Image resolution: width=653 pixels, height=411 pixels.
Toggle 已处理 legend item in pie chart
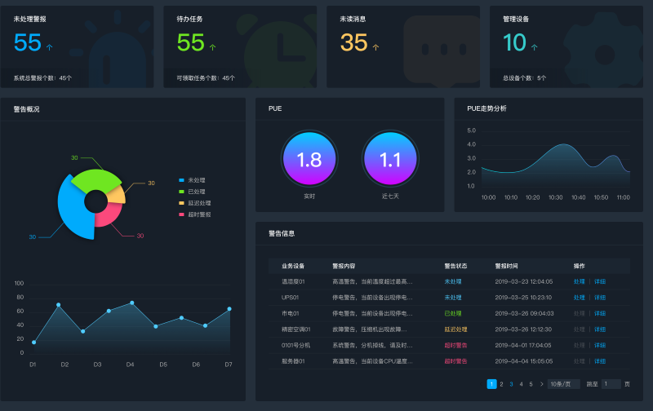[193, 191]
